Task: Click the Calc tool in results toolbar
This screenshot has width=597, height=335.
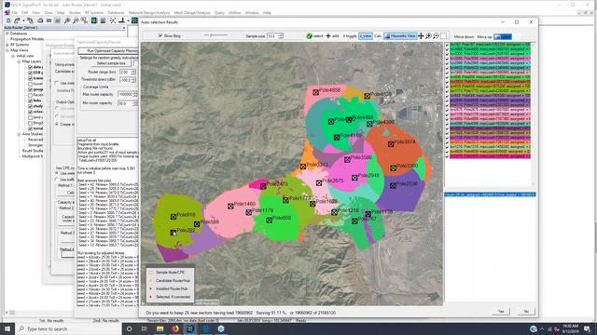Action: click(x=377, y=36)
